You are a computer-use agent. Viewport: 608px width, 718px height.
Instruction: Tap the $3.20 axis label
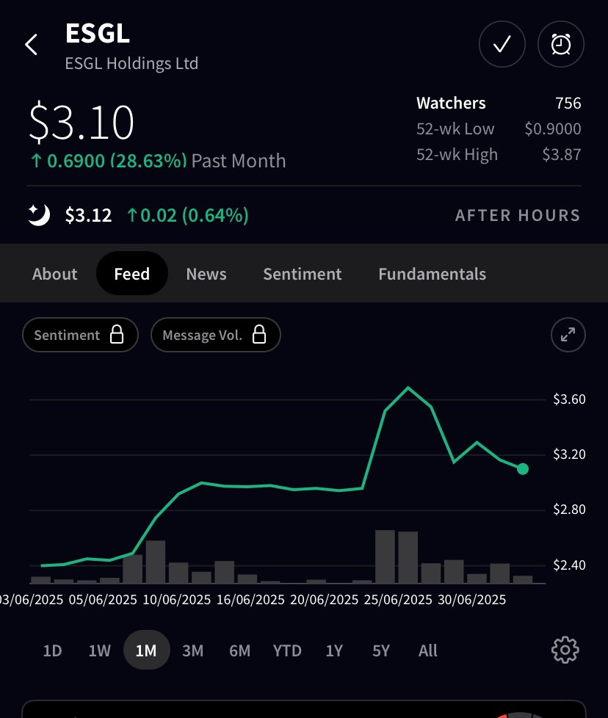coord(569,454)
